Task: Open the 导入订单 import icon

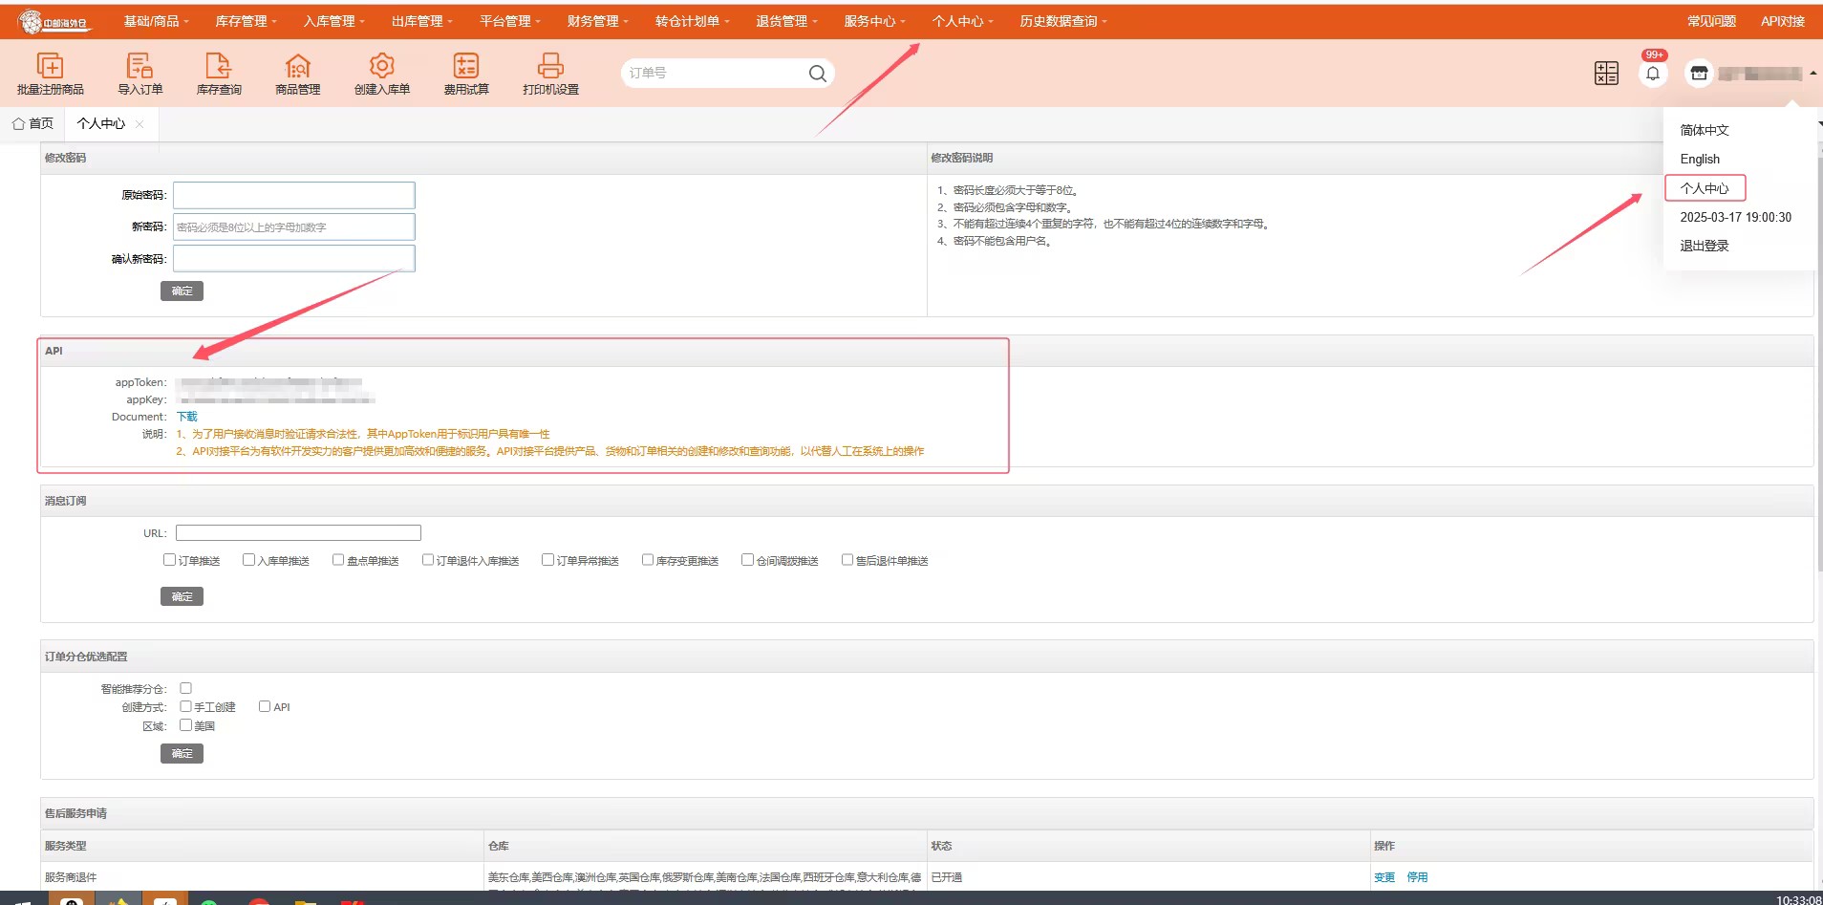Action: (x=139, y=66)
